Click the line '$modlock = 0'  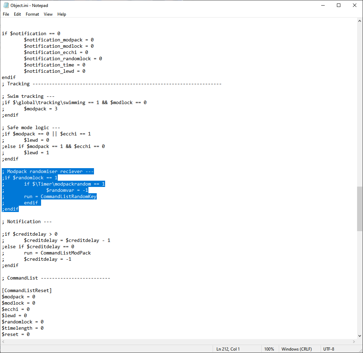click(x=18, y=303)
